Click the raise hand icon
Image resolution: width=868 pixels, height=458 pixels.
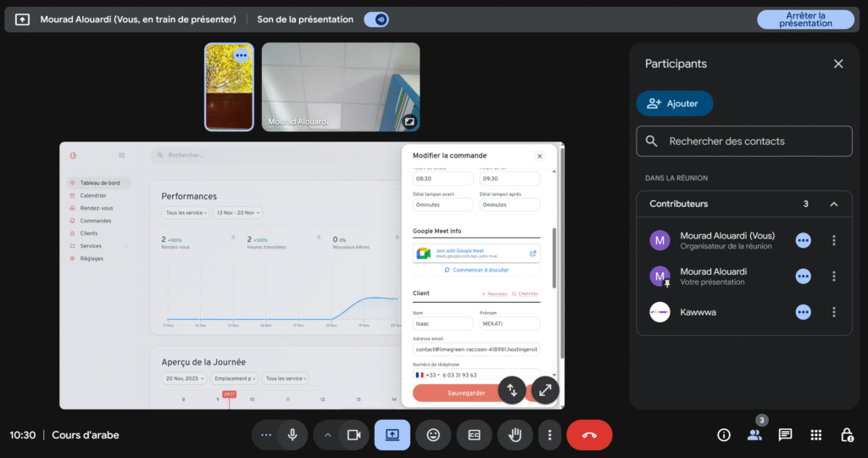click(515, 435)
